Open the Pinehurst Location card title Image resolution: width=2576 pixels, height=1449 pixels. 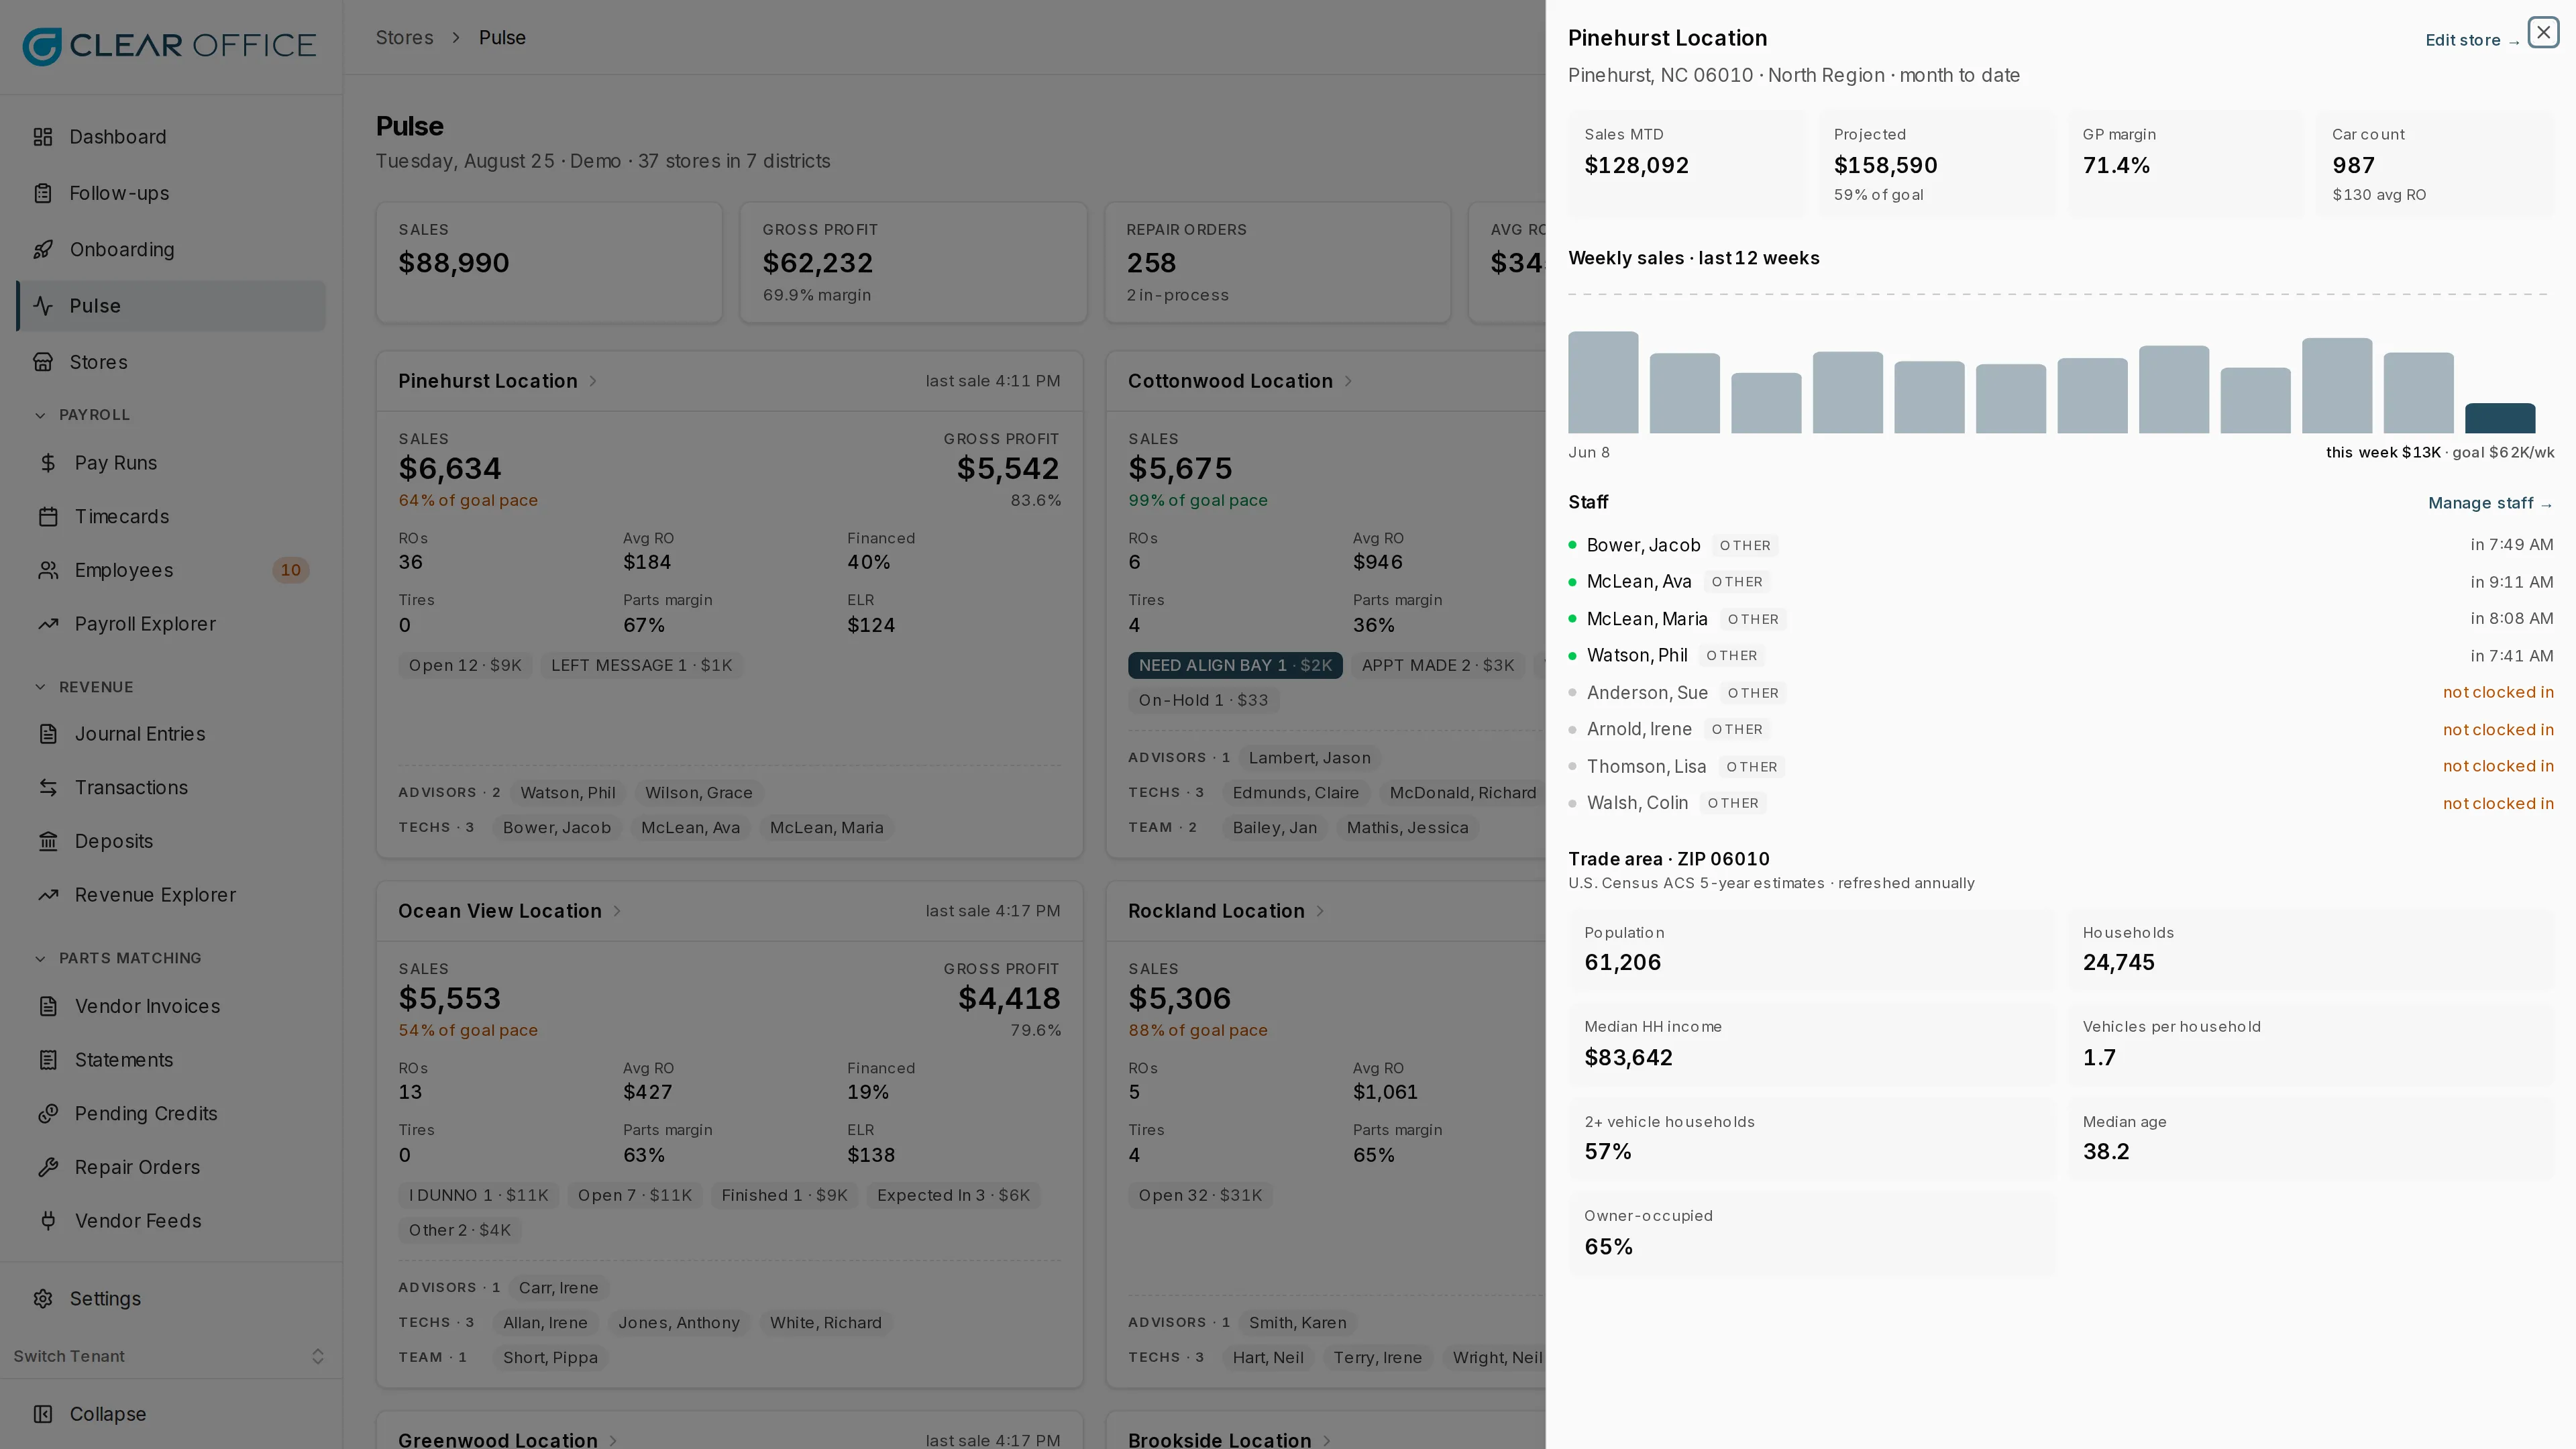[488, 381]
